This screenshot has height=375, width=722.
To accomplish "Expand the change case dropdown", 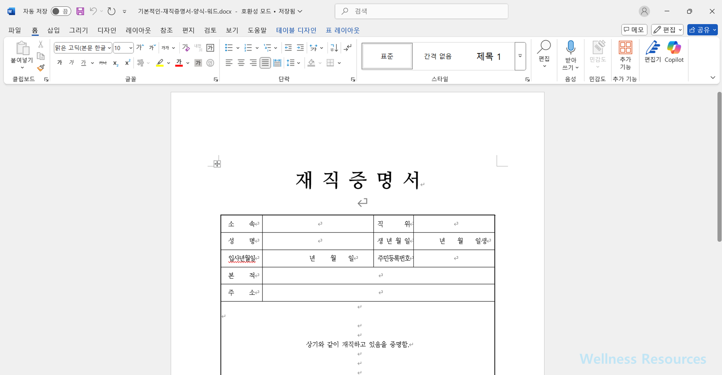I will pyautogui.click(x=174, y=48).
